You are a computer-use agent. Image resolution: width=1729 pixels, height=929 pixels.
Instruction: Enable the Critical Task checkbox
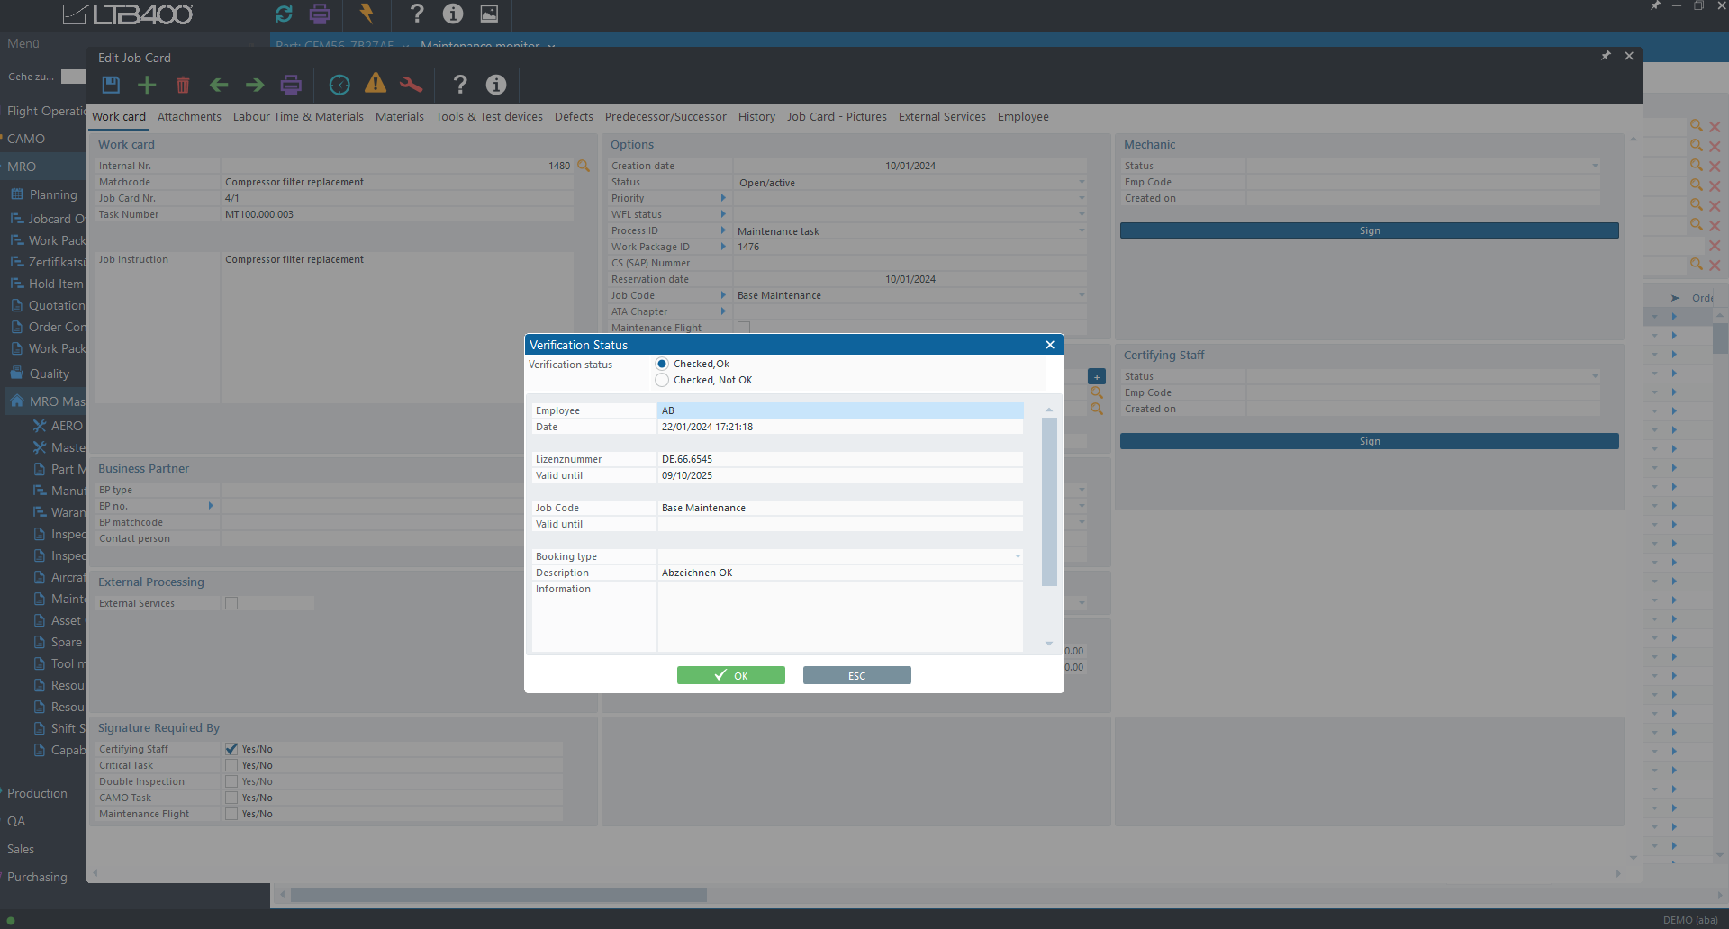tap(231, 765)
